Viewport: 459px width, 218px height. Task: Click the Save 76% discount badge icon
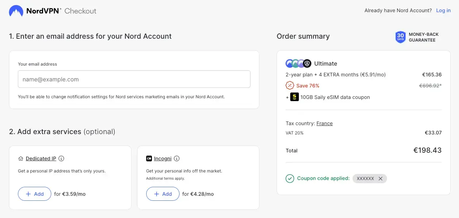(290, 86)
